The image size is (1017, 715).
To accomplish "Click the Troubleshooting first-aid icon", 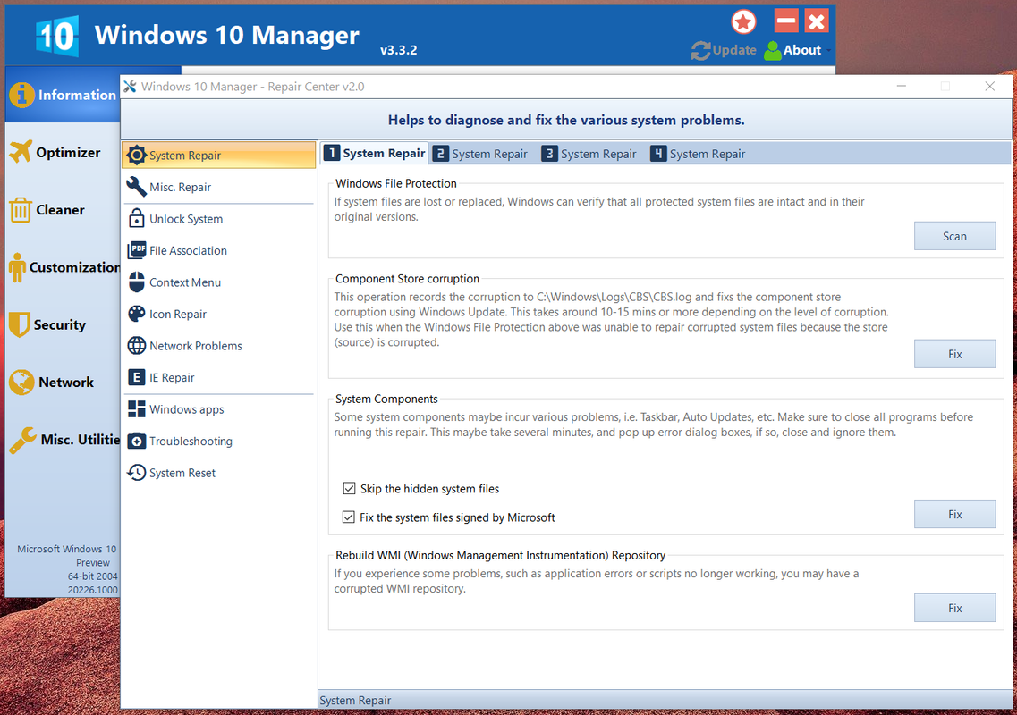I will click(136, 441).
